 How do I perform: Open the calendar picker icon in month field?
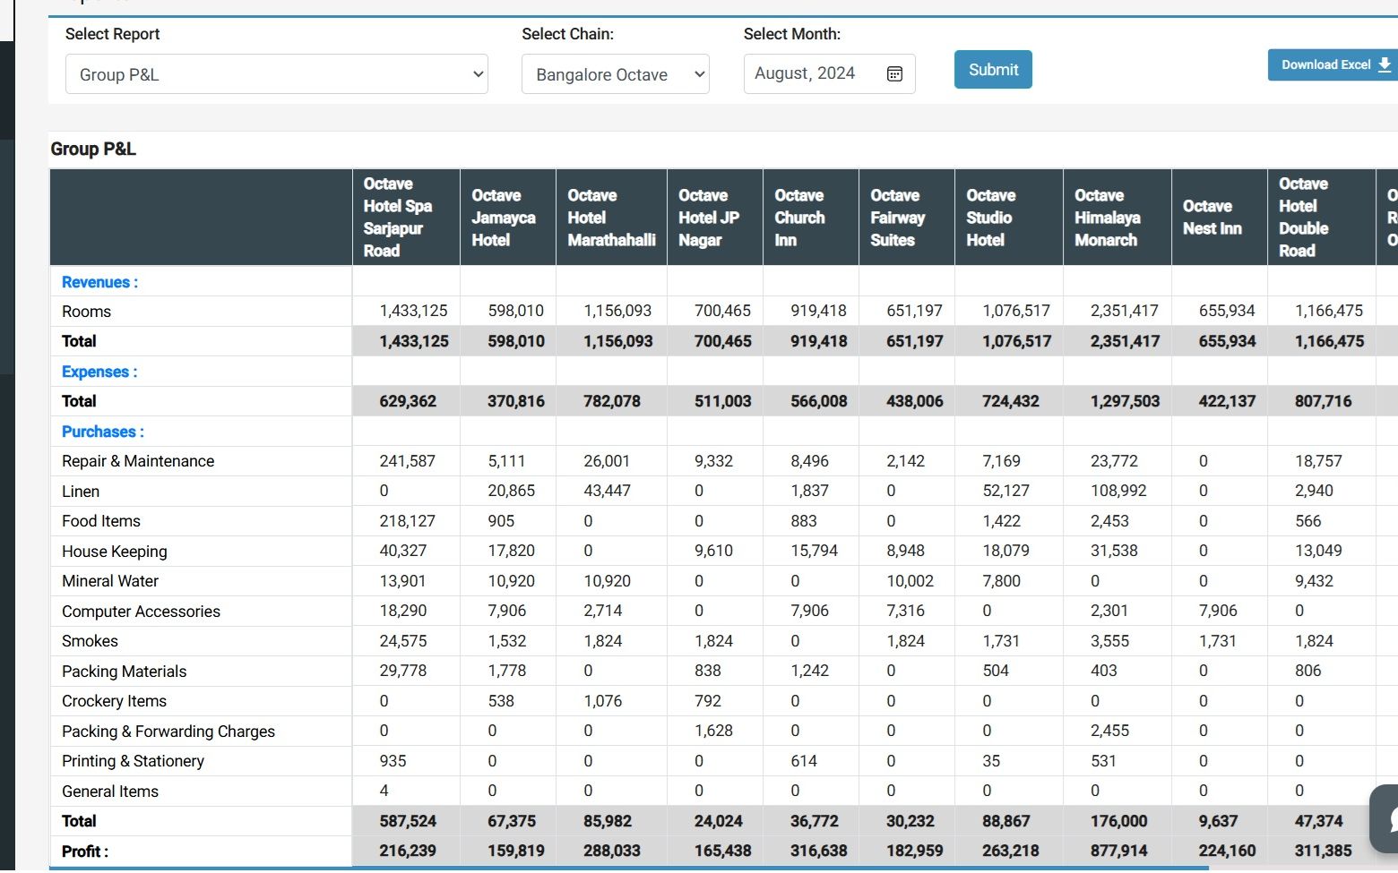point(894,74)
